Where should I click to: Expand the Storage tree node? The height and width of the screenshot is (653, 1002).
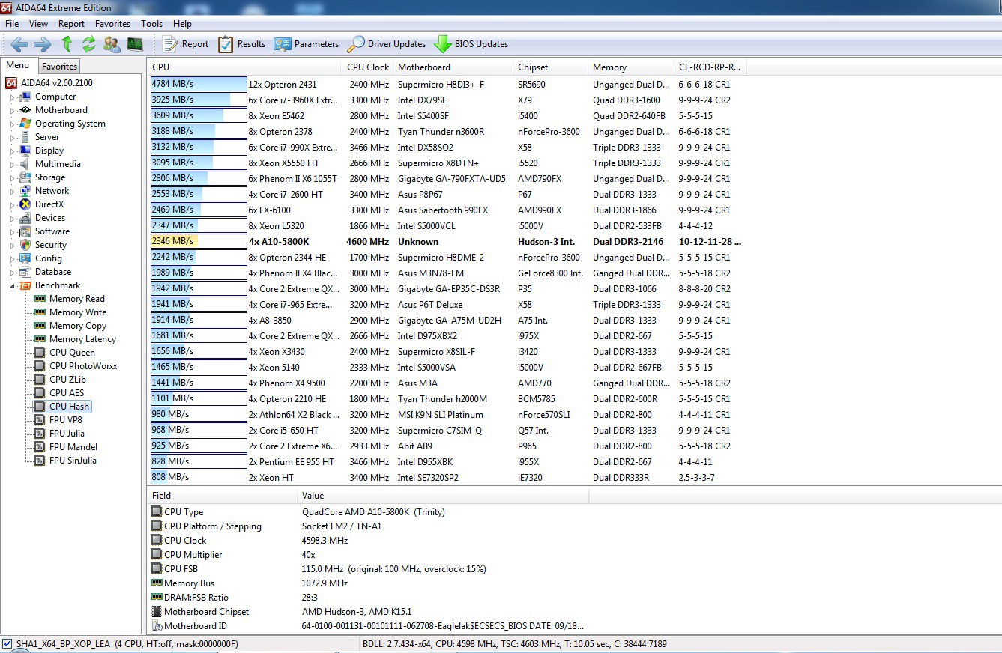[x=12, y=178]
